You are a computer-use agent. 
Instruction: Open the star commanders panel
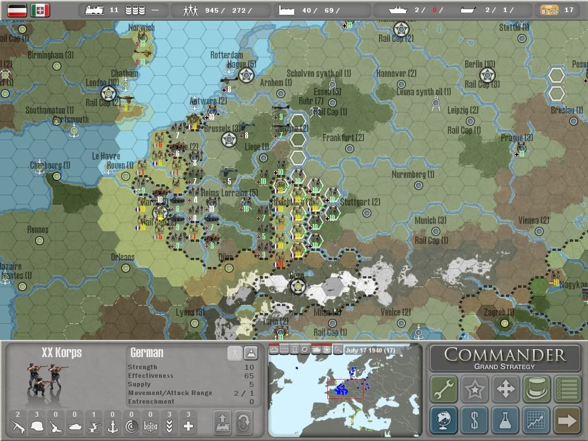pyautogui.click(x=474, y=389)
